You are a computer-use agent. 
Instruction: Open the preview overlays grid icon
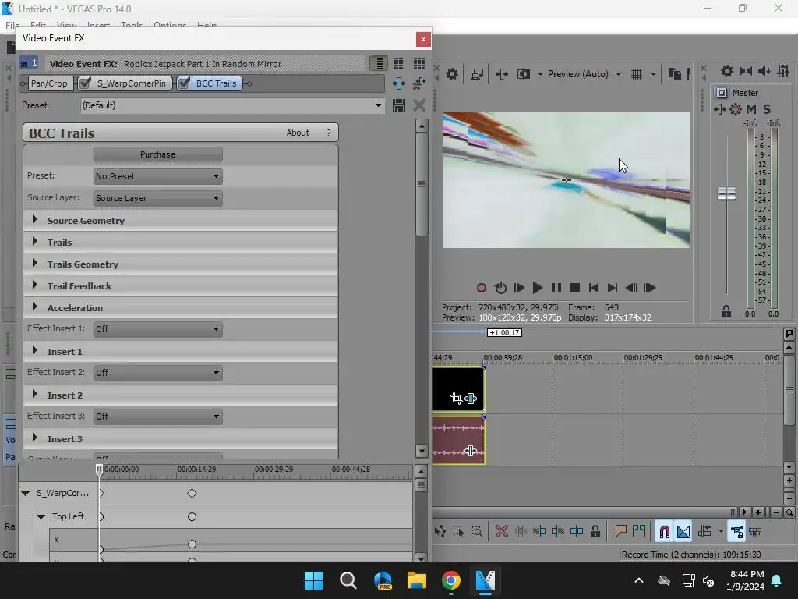[637, 74]
